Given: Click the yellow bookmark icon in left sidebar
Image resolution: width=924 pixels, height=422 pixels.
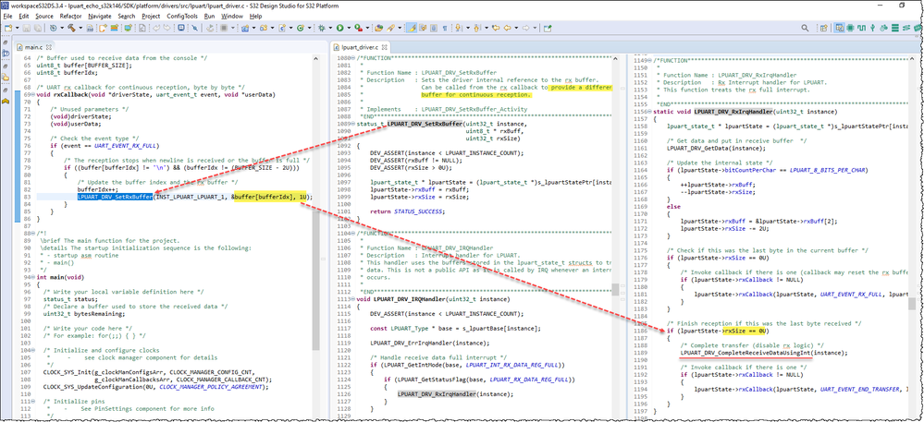Looking at the screenshot, I should 6,102.
